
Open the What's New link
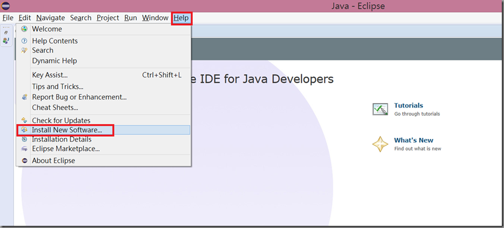[x=414, y=140]
